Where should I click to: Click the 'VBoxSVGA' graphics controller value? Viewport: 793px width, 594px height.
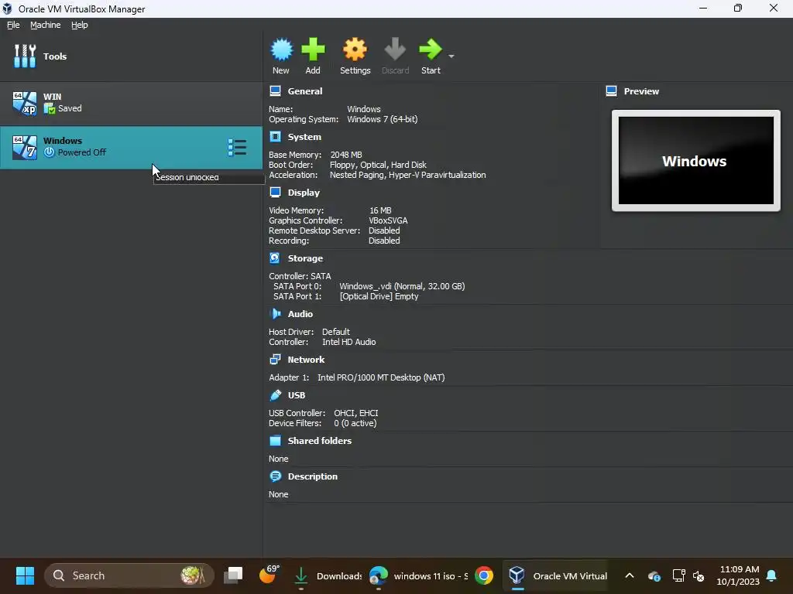[x=388, y=220]
